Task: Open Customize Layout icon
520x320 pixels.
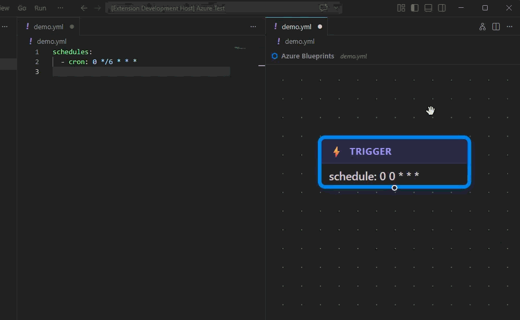Action: [401, 8]
